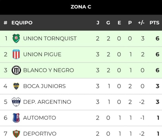This screenshot has width=162, height=140.
Task: Click the EQUIPO column header
Action: tap(22, 23)
